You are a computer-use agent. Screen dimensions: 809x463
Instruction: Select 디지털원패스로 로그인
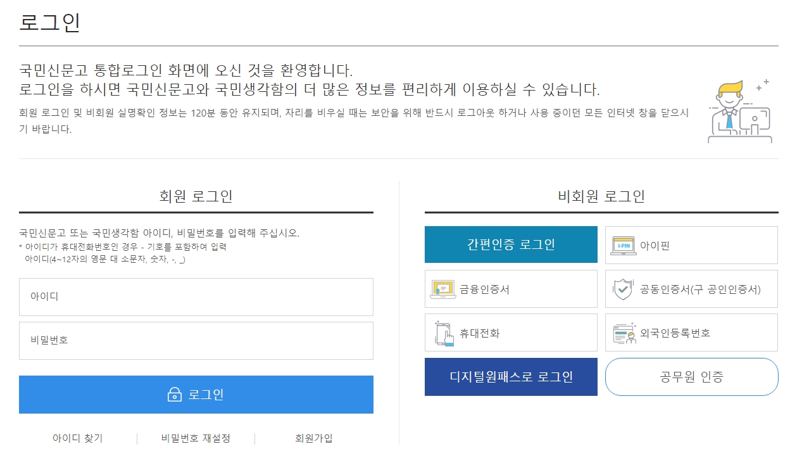pos(510,376)
